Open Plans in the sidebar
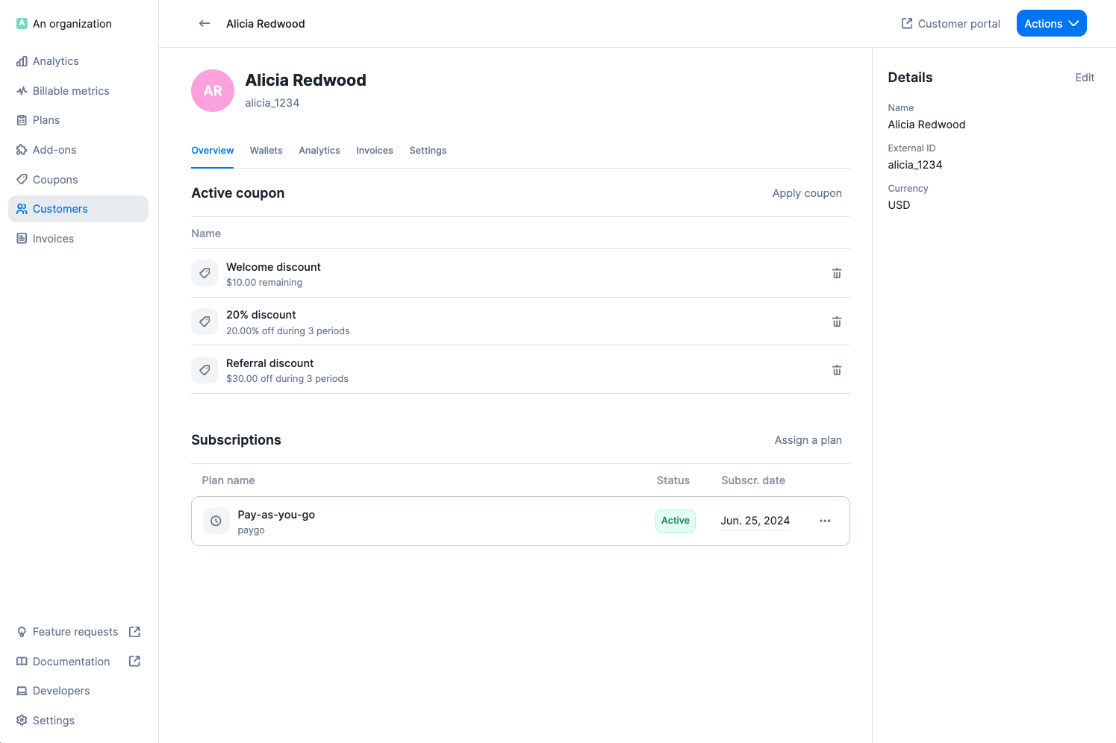The width and height of the screenshot is (1116, 743). coord(78,120)
